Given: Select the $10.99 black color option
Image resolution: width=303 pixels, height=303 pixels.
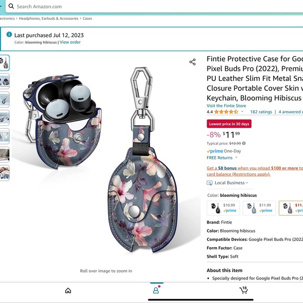Looking at the screenshot, I should 223,208.
